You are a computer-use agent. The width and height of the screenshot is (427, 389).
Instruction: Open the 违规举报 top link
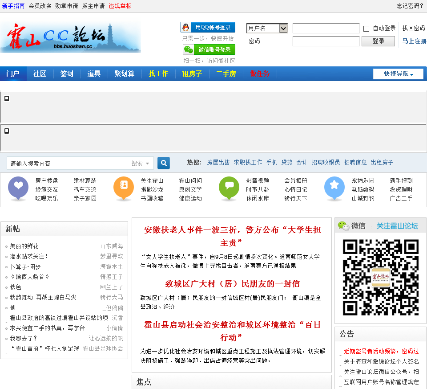[120, 6]
